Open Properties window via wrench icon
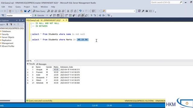 coord(143,11)
